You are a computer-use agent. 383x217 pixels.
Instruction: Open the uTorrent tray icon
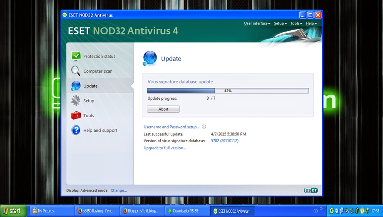click(x=362, y=211)
